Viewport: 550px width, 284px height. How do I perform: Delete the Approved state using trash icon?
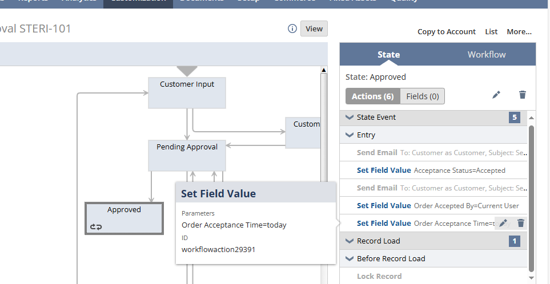click(x=522, y=95)
